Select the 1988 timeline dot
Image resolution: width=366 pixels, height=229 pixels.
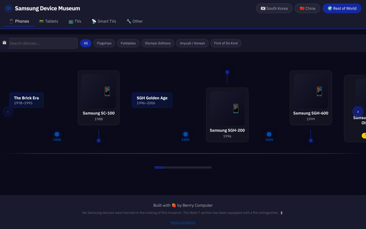tap(57, 134)
